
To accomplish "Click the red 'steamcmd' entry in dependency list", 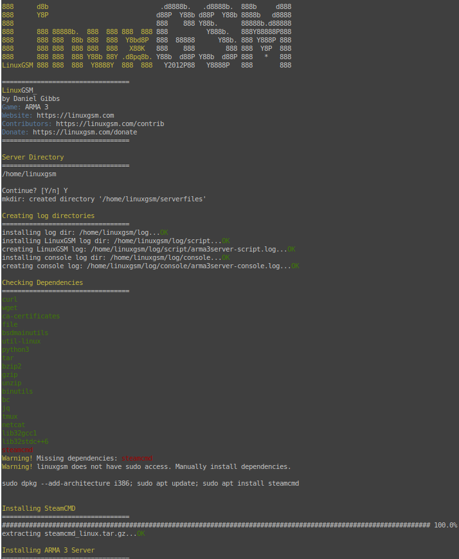I will tap(17, 450).
